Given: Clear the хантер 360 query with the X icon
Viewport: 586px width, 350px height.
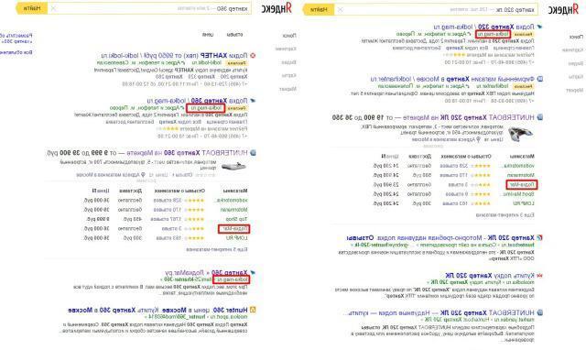Looking at the screenshot, I should coord(53,8).
